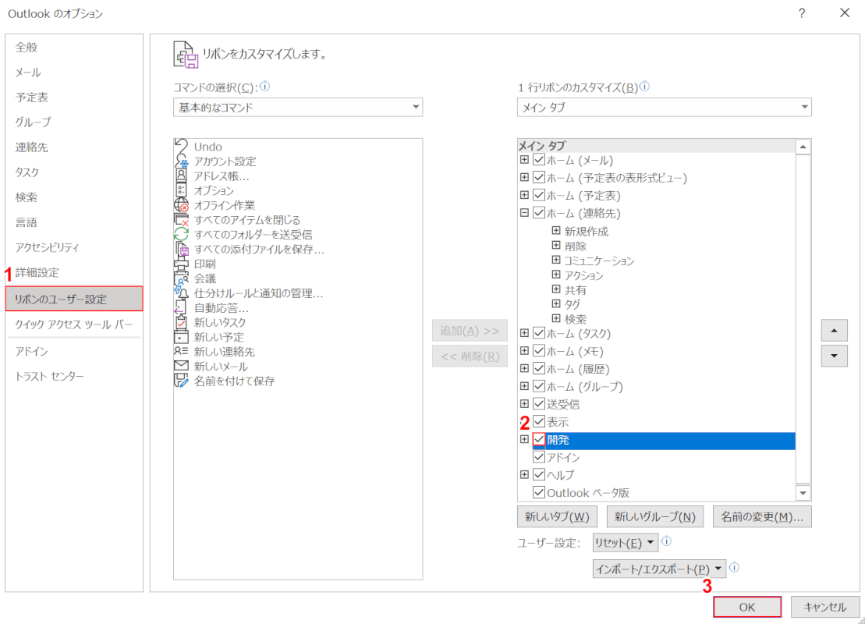
Task: Uncheck the Outlook ベータ版 checkbox
Action: (539, 492)
